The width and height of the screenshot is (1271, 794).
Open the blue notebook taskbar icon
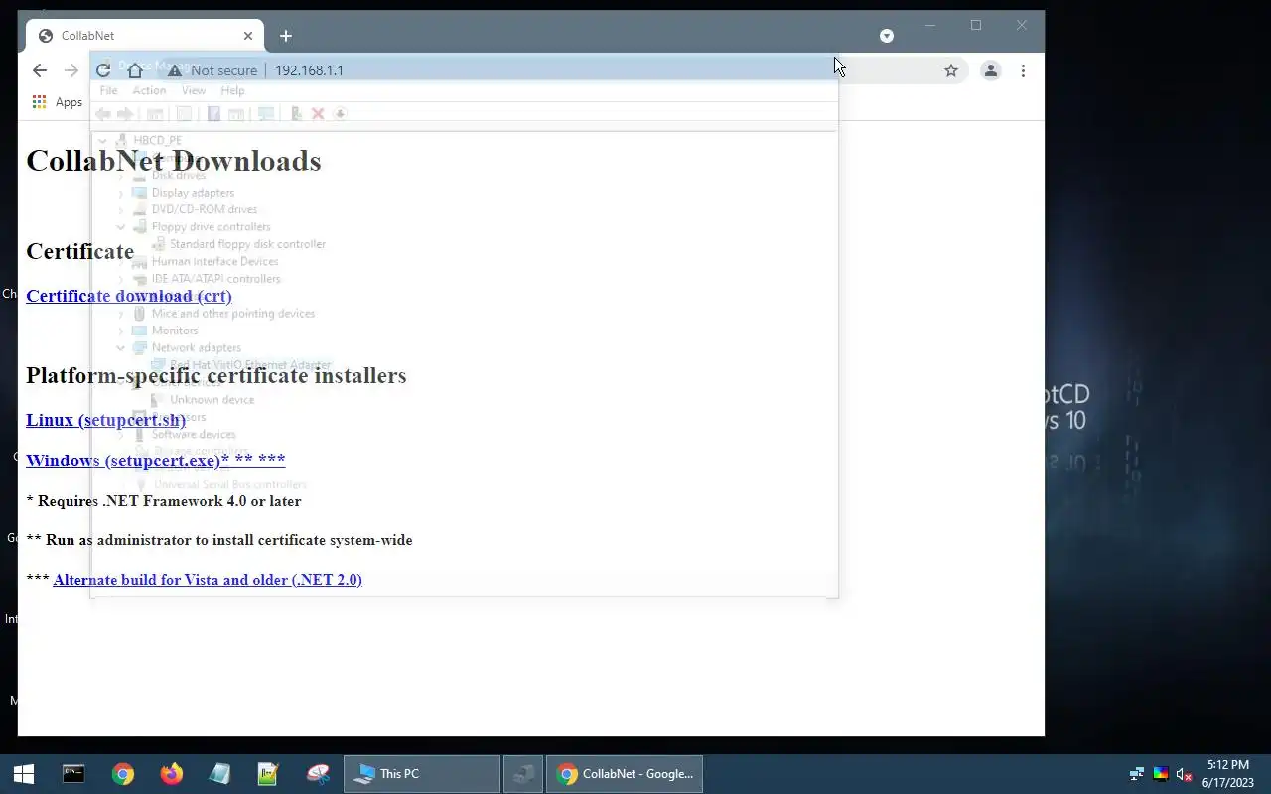[219, 774]
